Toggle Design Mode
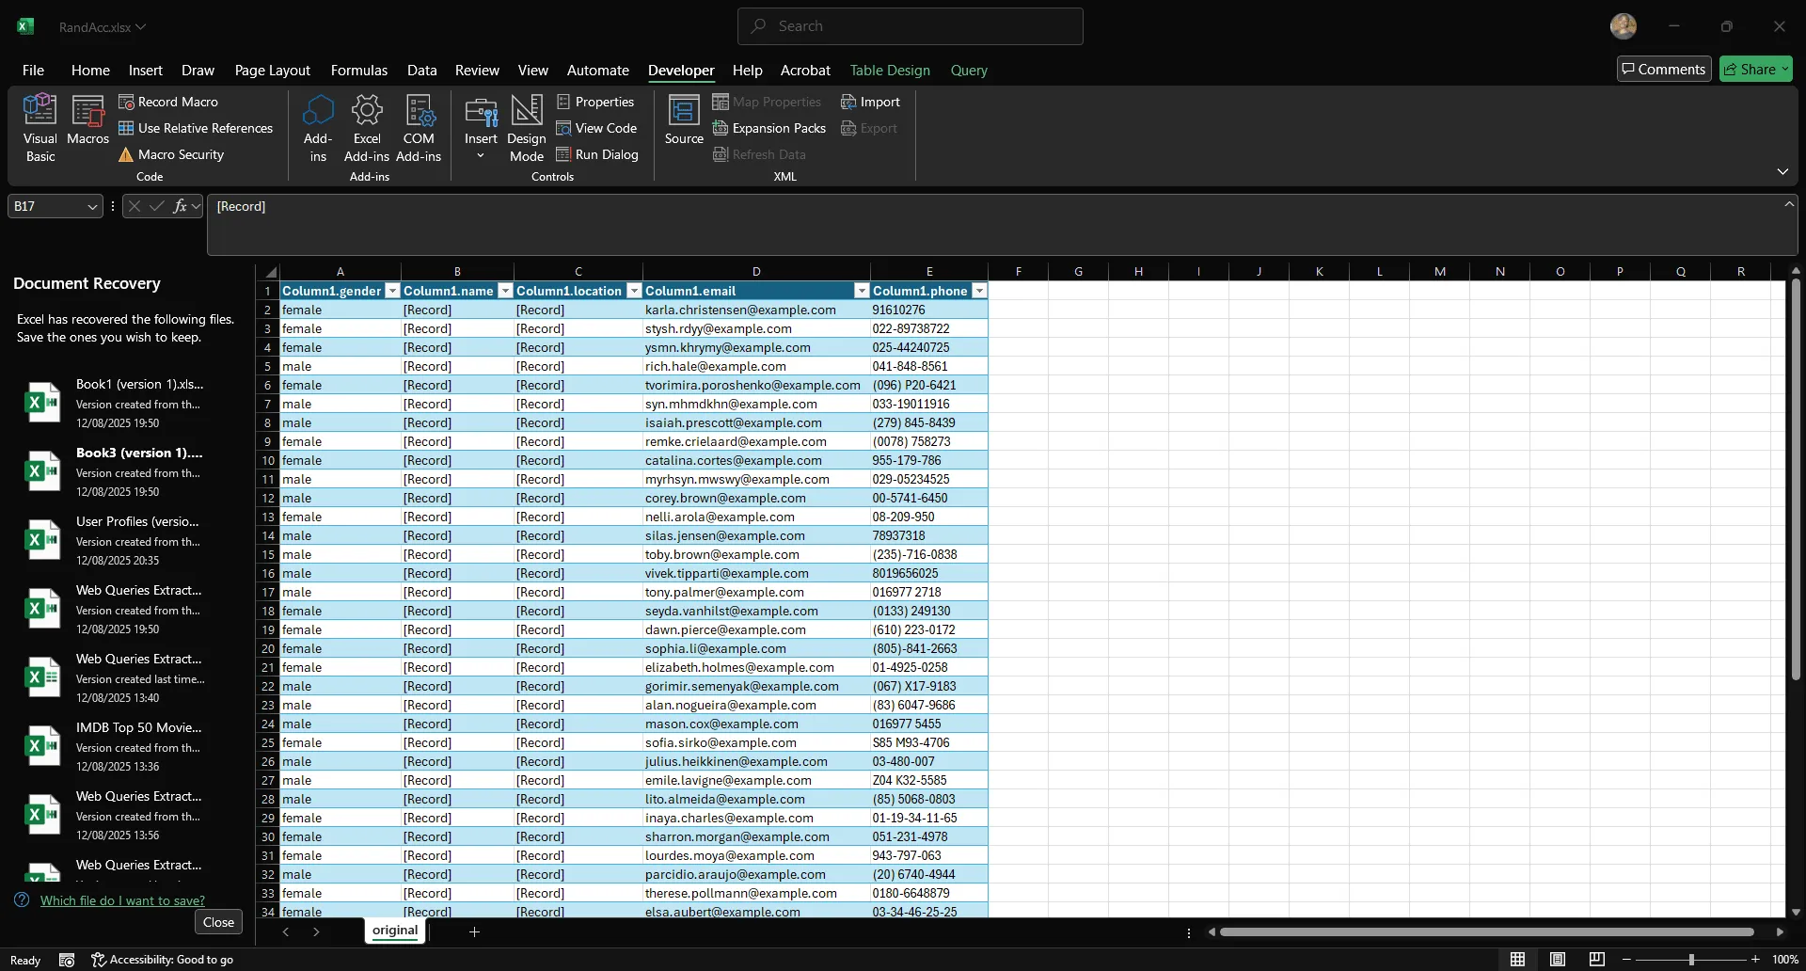1806x971 pixels. (x=527, y=128)
